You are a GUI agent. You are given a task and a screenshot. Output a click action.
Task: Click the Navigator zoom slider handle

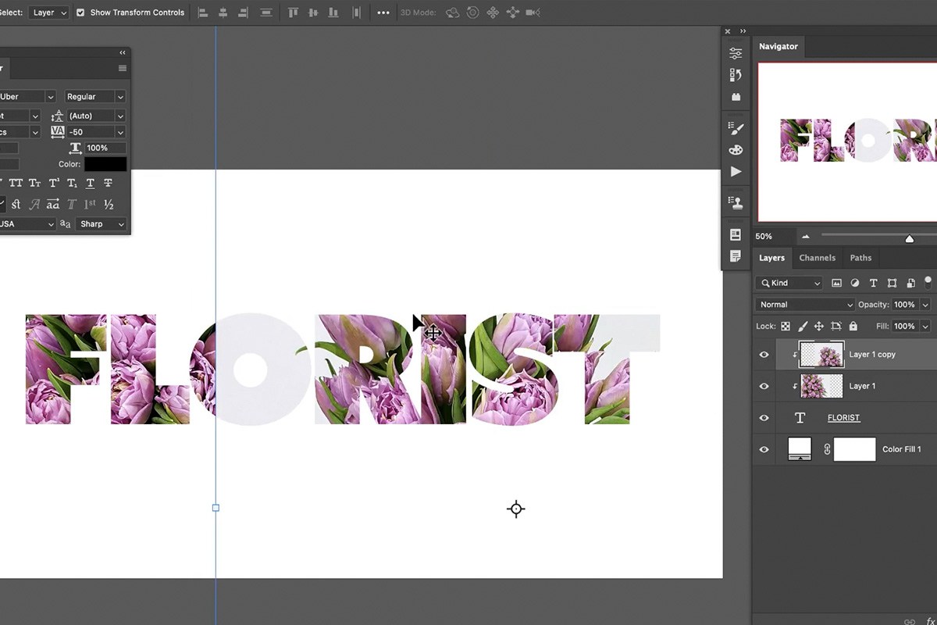coord(910,238)
